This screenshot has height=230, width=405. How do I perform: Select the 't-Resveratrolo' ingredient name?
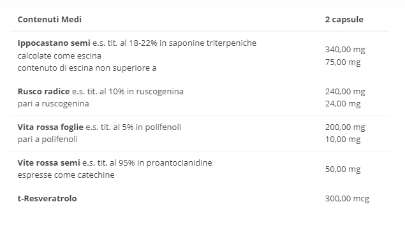coord(47,199)
